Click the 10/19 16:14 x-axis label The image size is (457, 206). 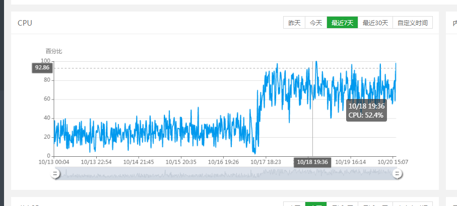pos(351,162)
